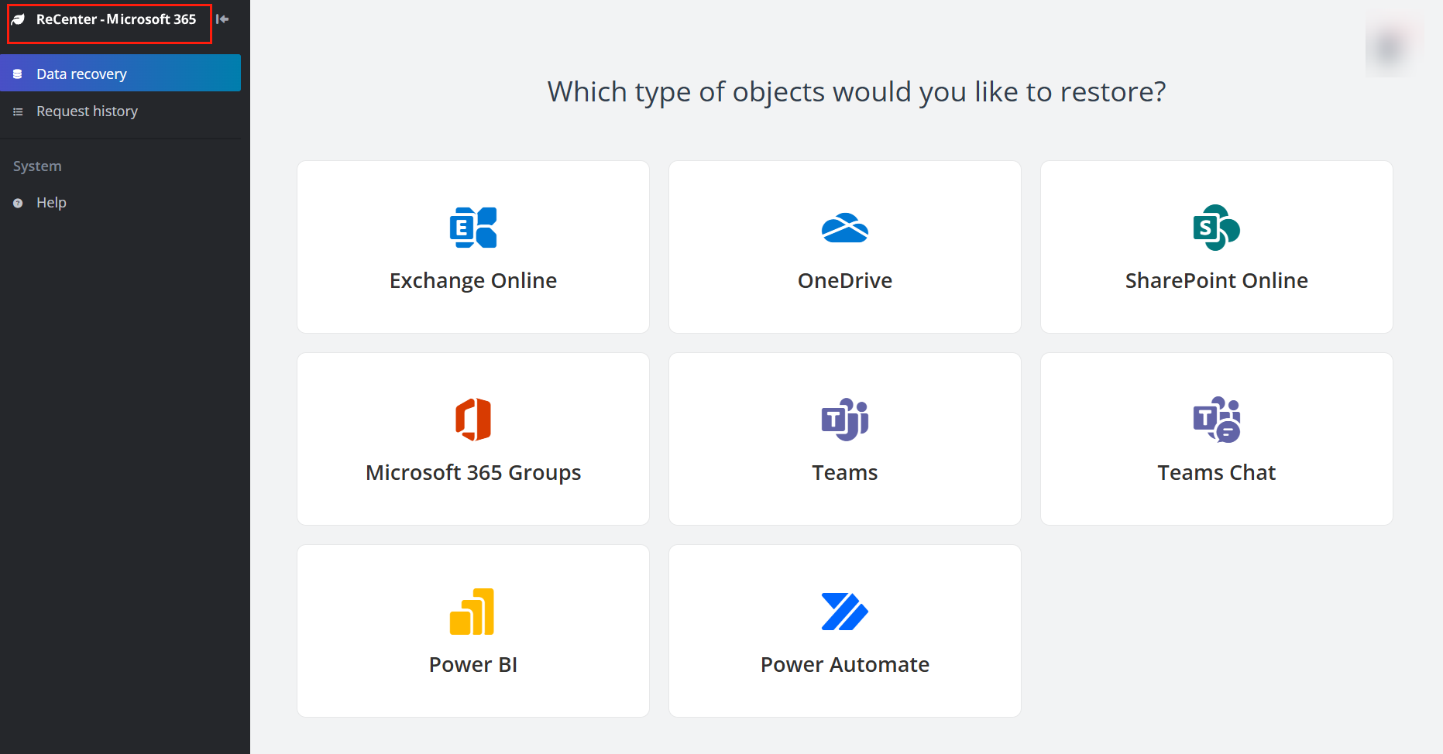Click the ReCenter - Microsoft 365 title
1443x754 pixels.
pos(116,19)
